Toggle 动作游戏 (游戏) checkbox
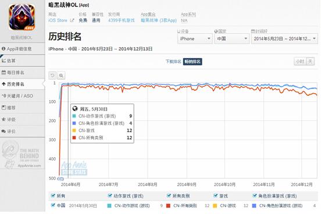 pos(110,195)
